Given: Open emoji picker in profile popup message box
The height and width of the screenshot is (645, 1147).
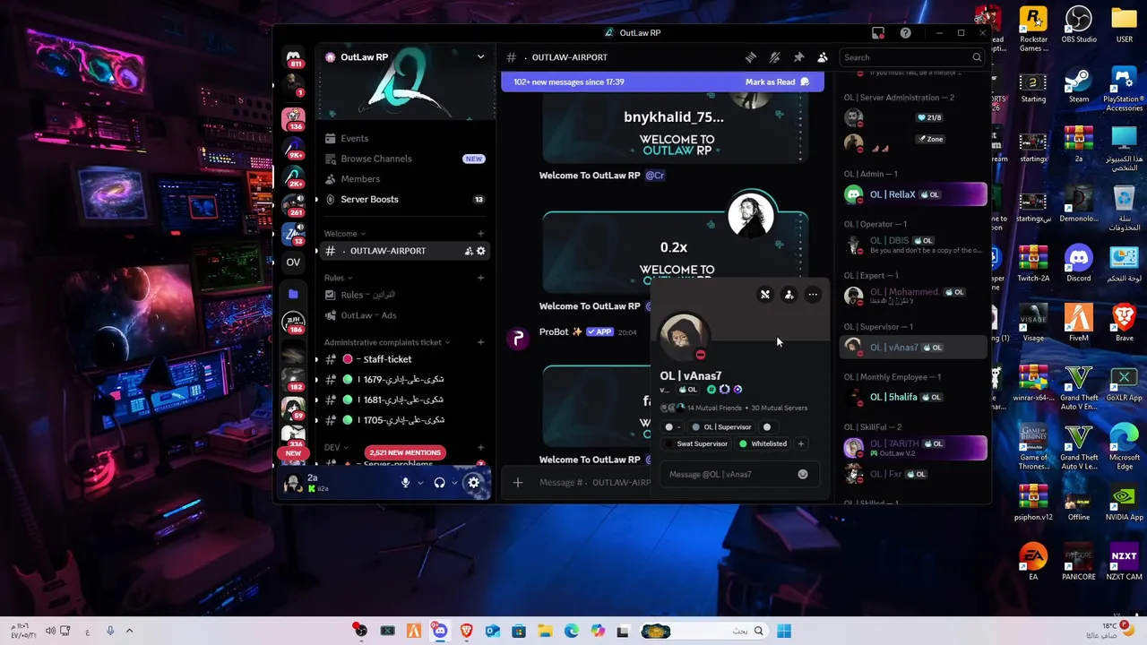Looking at the screenshot, I should click(x=803, y=474).
